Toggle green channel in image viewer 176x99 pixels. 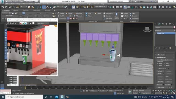point(23,23)
